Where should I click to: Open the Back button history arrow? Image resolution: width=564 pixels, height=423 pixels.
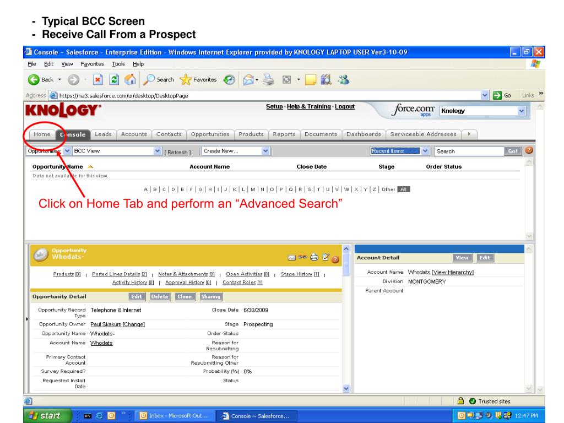tap(59, 79)
